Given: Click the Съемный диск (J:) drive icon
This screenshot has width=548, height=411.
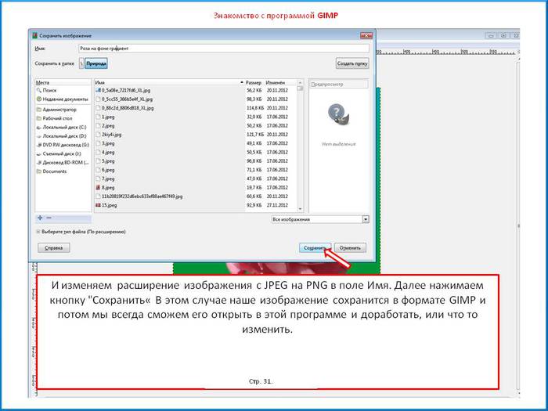Looking at the screenshot, I should tap(39, 153).
